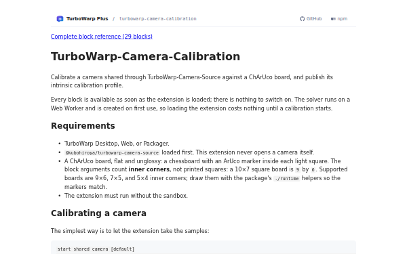This screenshot has width=407, height=254.
Task: Click paragraph starting 'Calibrate a camera shared'
Action: coord(192,81)
